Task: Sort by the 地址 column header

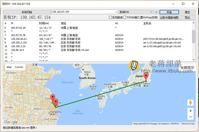Action: (87, 23)
